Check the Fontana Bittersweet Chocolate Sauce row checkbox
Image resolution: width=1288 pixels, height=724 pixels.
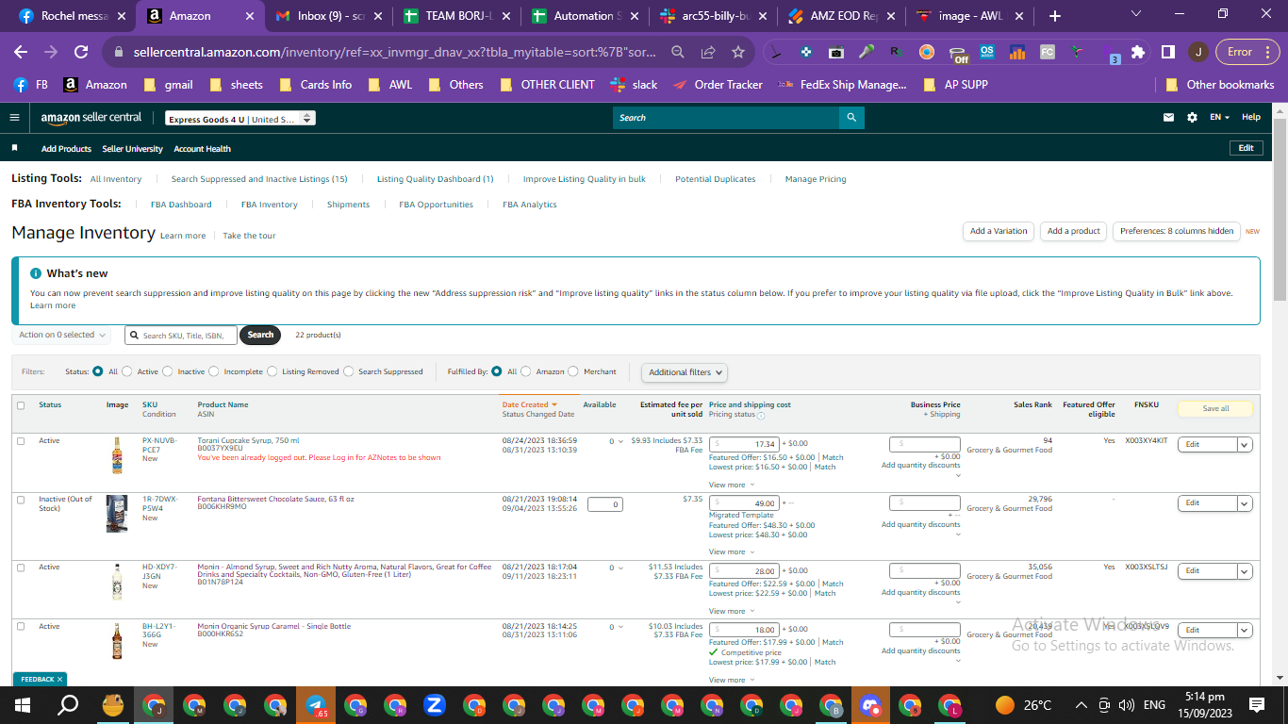click(x=21, y=500)
